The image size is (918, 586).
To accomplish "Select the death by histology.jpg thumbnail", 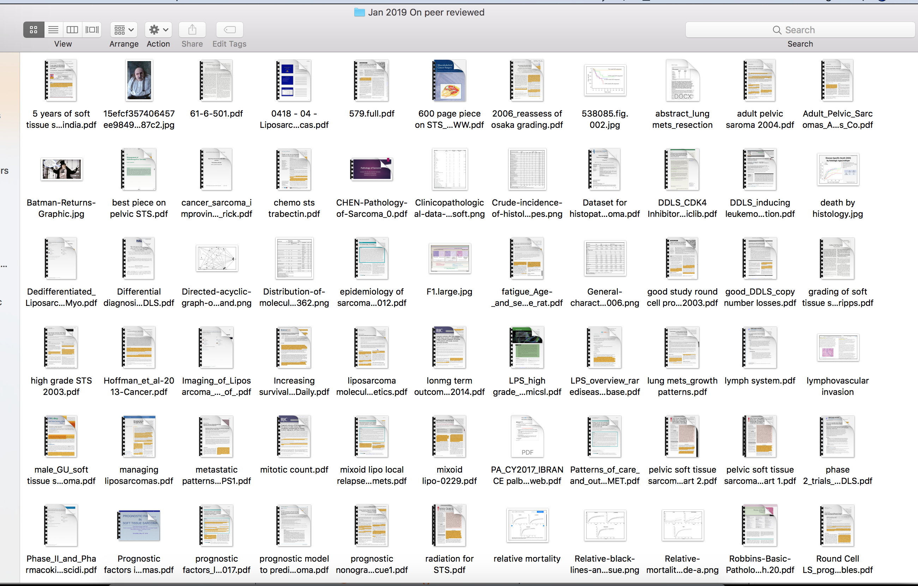I will (x=838, y=169).
